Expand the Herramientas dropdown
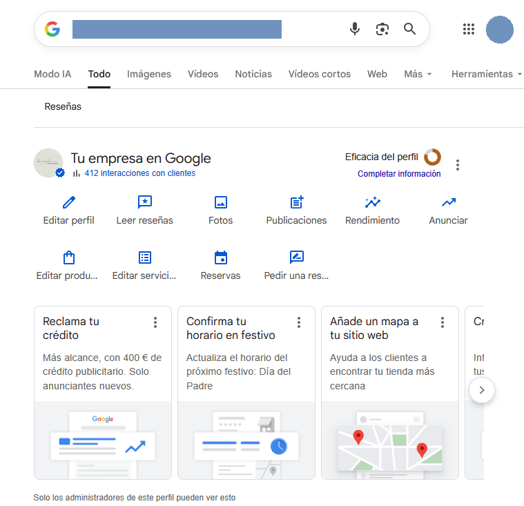The image size is (524, 506). pos(487,74)
